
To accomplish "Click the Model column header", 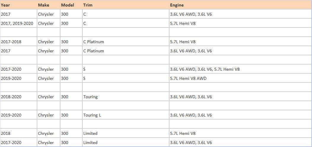I will [68, 5].
